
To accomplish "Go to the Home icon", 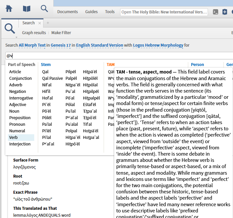I will tap(9, 9).
